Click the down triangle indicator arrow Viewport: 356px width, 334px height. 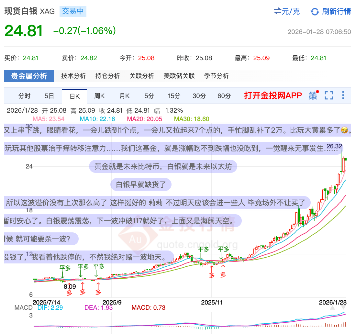(x=343, y=308)
